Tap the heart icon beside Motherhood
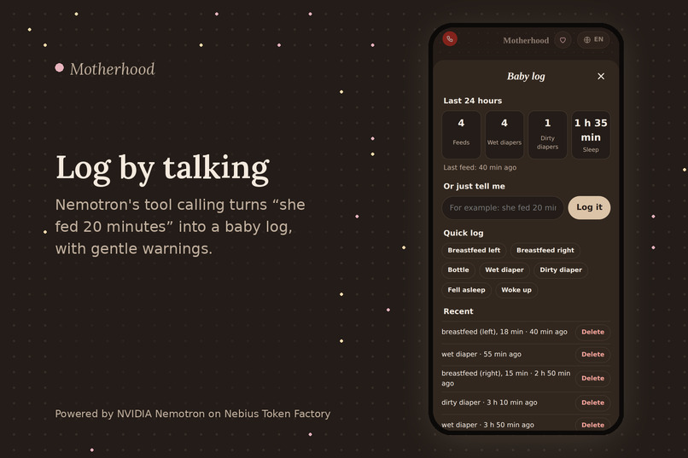Screen dimensions: 688x458 (x=563, y=40)
